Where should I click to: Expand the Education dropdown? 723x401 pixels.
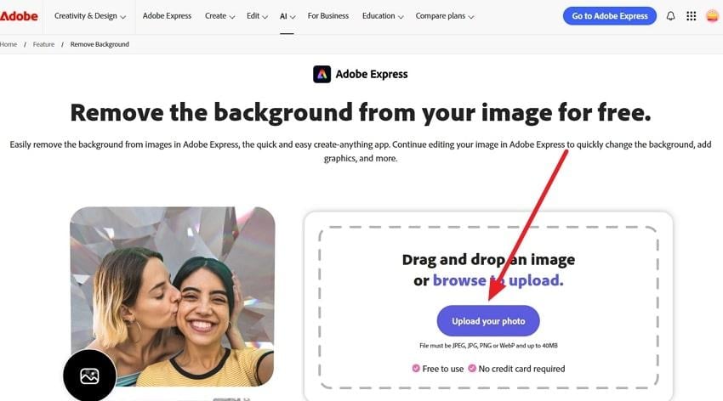[x=383, y=16]
